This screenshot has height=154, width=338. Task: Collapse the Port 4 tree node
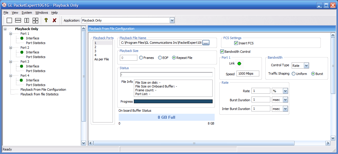[10, 76]
